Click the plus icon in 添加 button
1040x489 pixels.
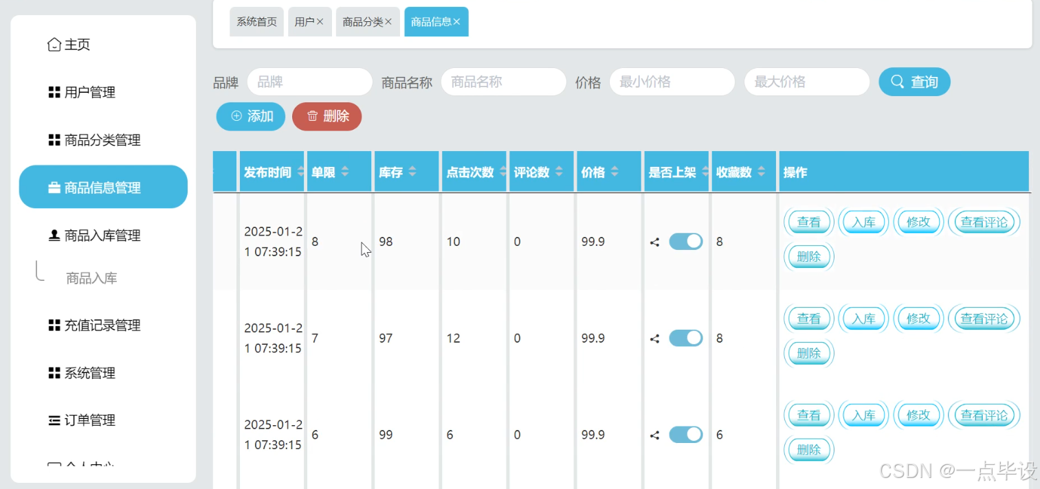pos(236,116)
